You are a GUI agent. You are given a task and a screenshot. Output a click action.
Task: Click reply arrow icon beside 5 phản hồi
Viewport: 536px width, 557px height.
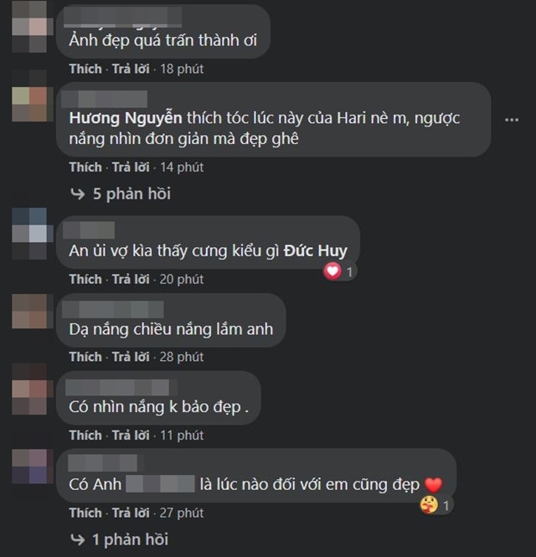[x=77, y=194]
